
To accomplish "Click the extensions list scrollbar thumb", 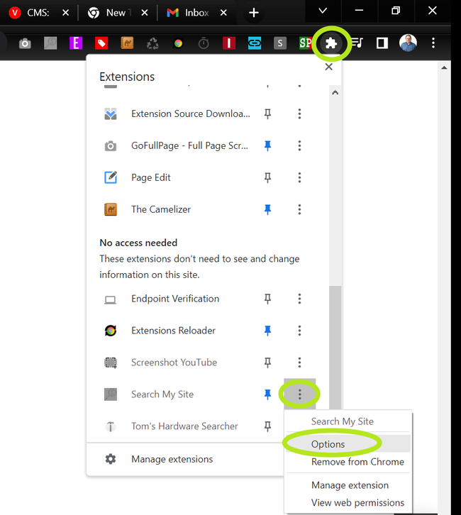I will pyautogui.click(x=335, y=347).
